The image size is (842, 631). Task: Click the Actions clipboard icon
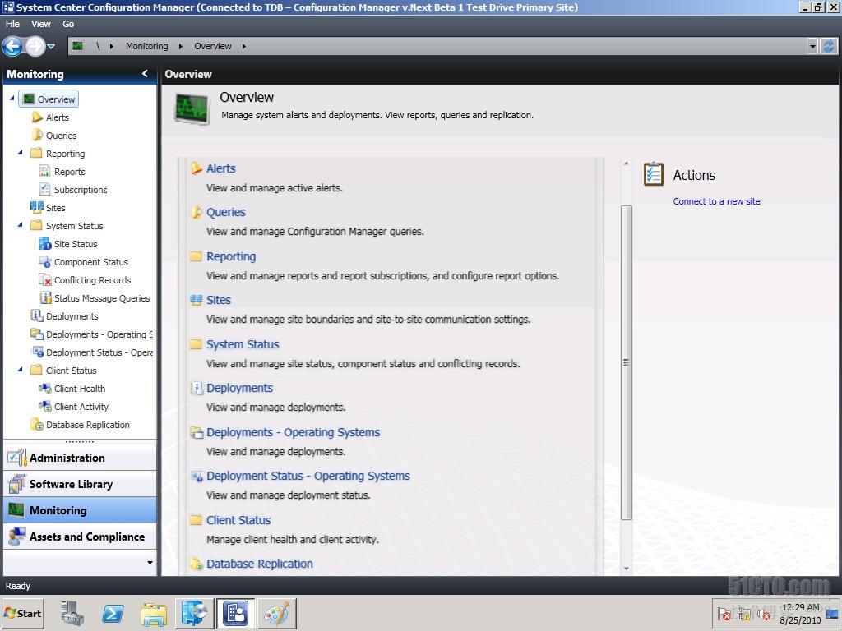[654, 174]
